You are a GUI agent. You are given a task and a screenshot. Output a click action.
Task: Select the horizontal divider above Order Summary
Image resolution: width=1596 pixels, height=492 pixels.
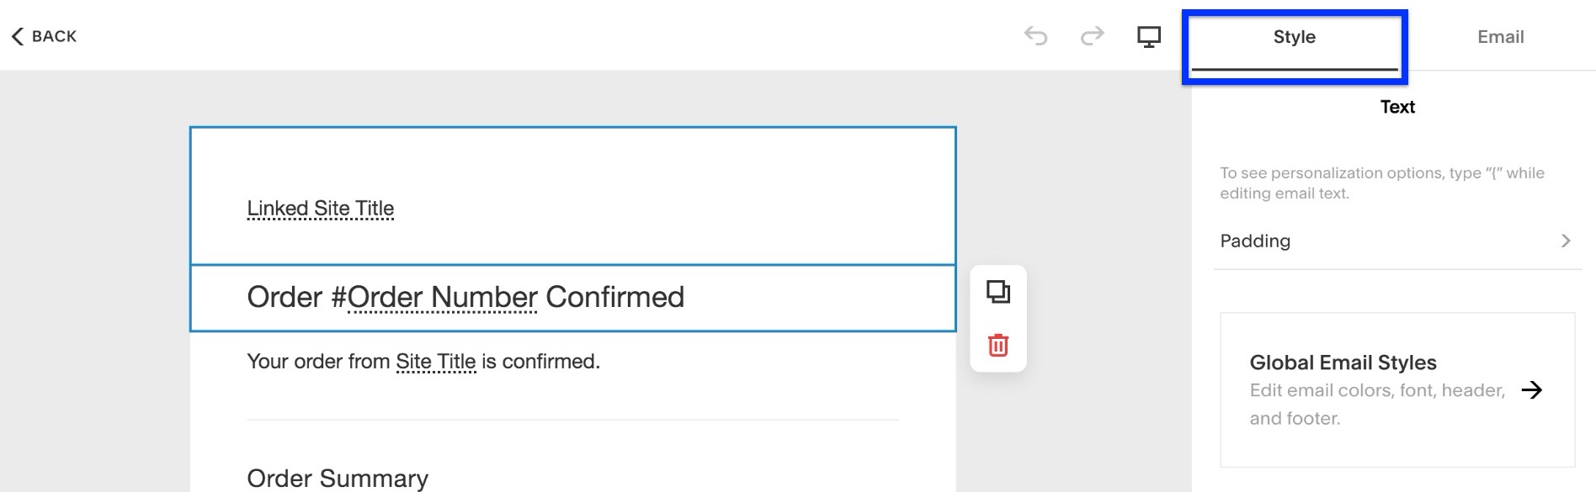tap(572, 420)
